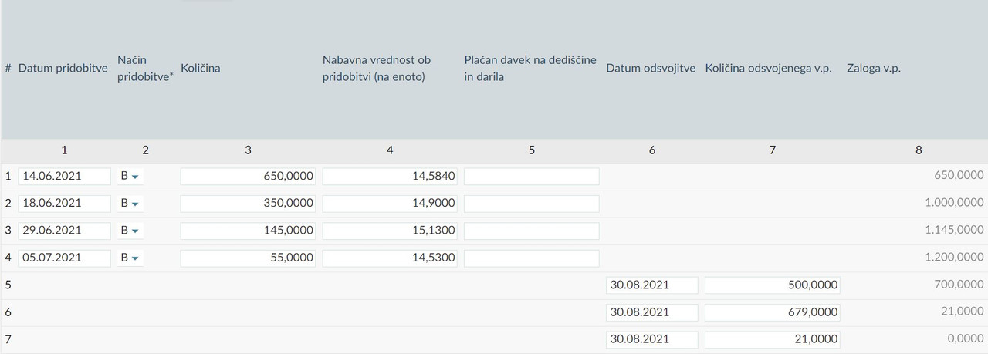Edit purchase value field 14,5840
Viewport: 988px width, 354px height.
[x=390, y=177]
